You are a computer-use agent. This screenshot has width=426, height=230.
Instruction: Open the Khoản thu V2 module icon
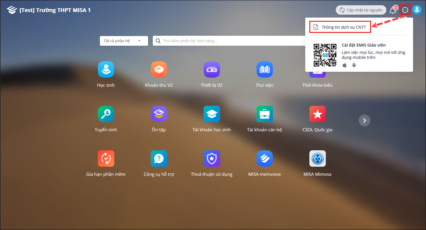click(x=159, y=69)
